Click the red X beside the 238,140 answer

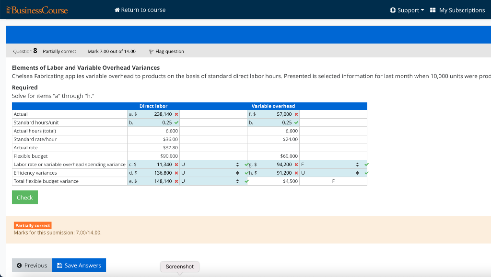tap(176, 114)
